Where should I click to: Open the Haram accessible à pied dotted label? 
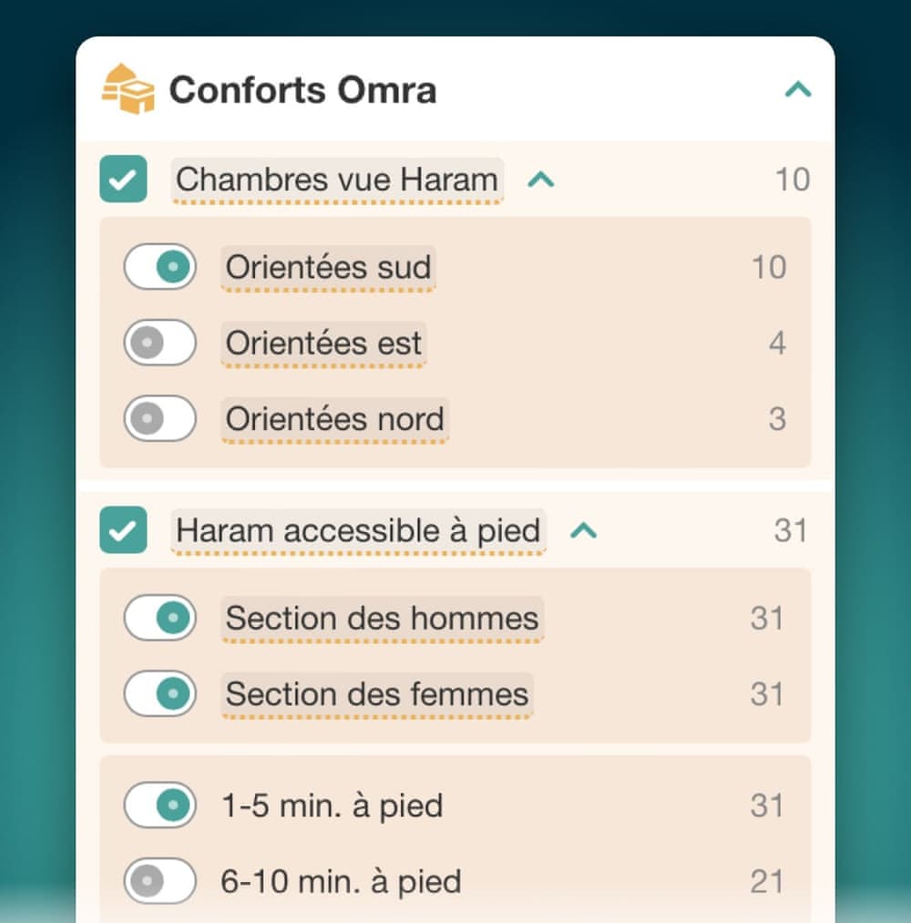[x=355, y=530]
